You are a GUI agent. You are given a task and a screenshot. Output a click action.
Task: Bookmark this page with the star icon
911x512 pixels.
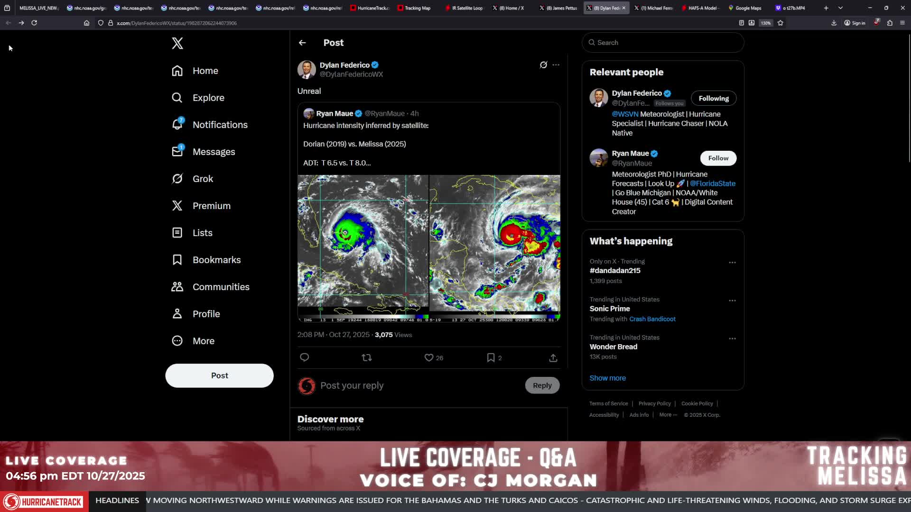pos(781,23)
